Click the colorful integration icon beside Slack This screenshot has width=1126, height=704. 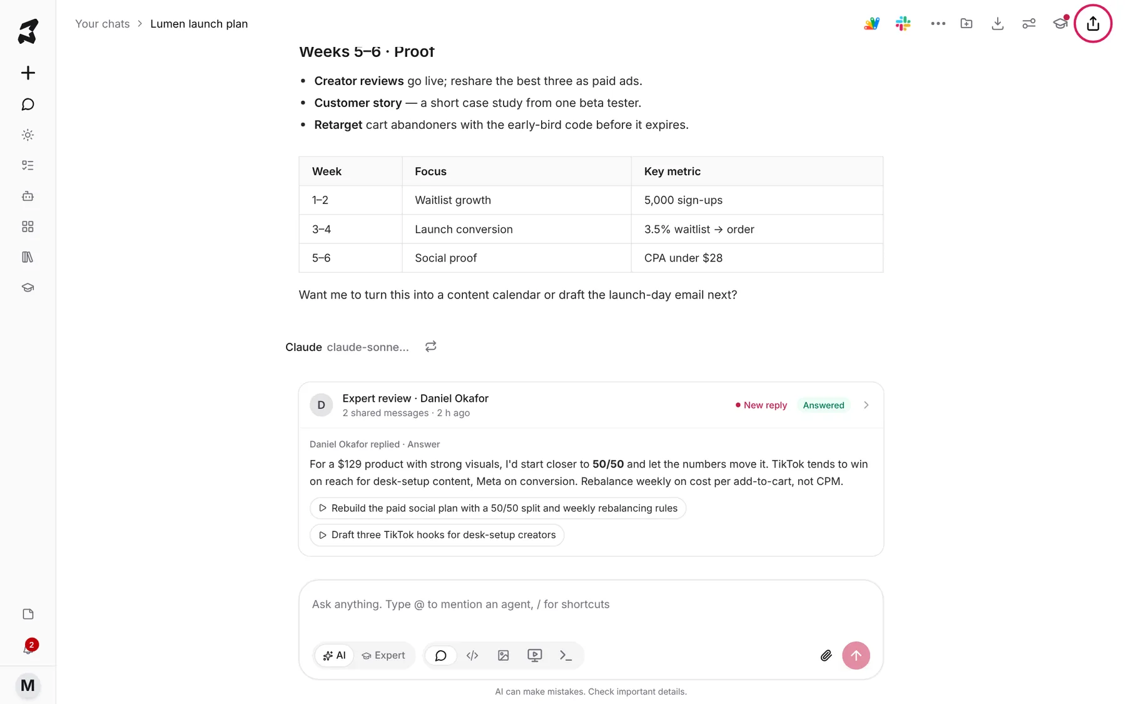pyautogui.click(x=871, y=24)
